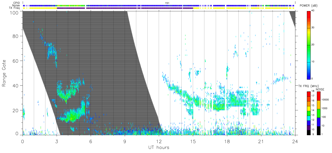Click the CPID row label
The image size is (332, 153).
point(17,3)
